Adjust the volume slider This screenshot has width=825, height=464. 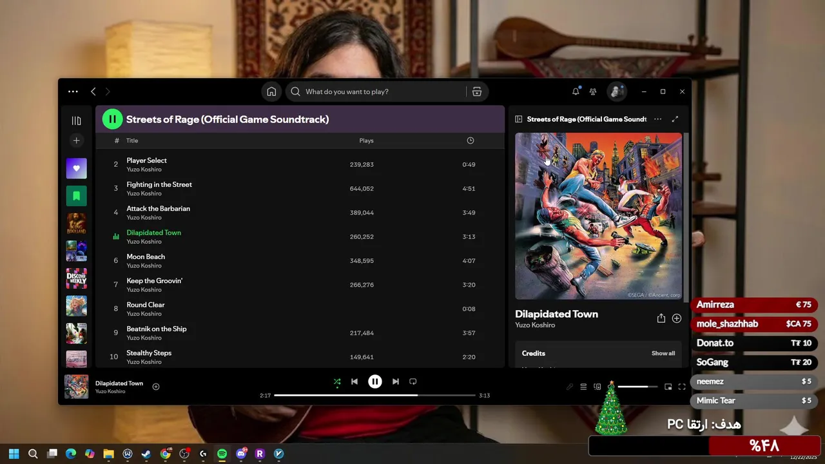click(637, 387)
